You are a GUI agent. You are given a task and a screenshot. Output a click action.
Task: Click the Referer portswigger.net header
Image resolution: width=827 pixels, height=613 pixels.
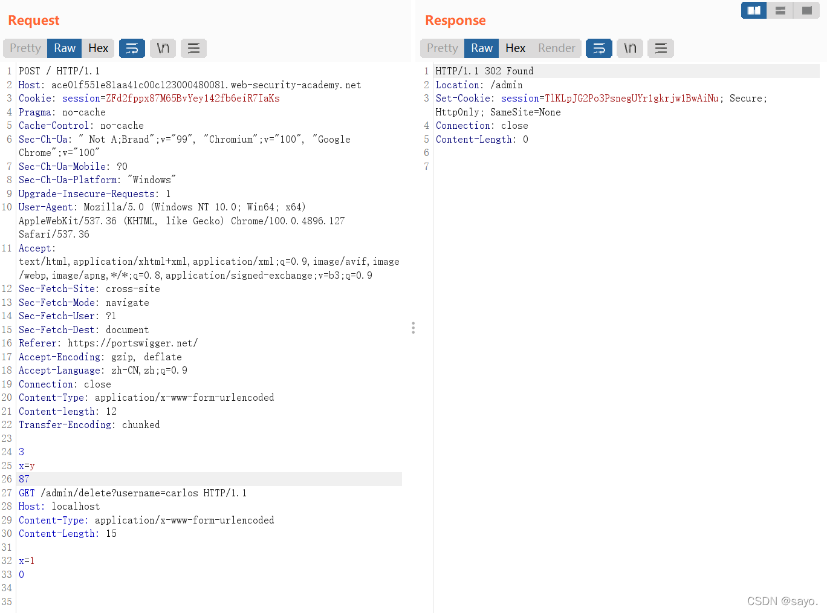tap(108, 343)
